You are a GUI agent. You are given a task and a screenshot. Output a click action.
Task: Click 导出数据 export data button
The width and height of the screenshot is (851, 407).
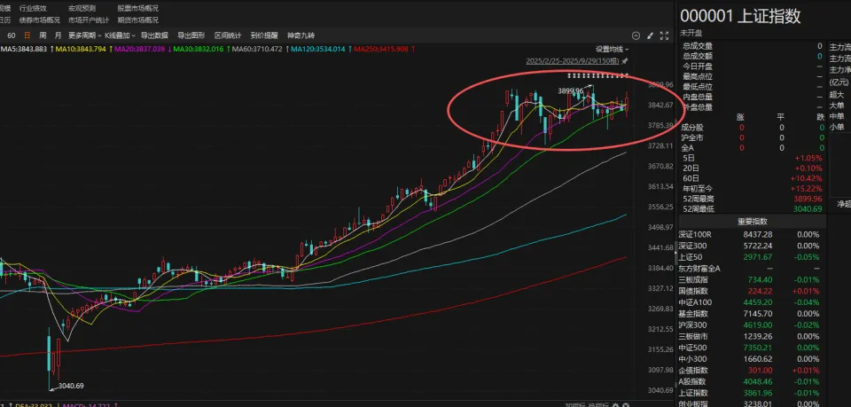tap(154, 35)
